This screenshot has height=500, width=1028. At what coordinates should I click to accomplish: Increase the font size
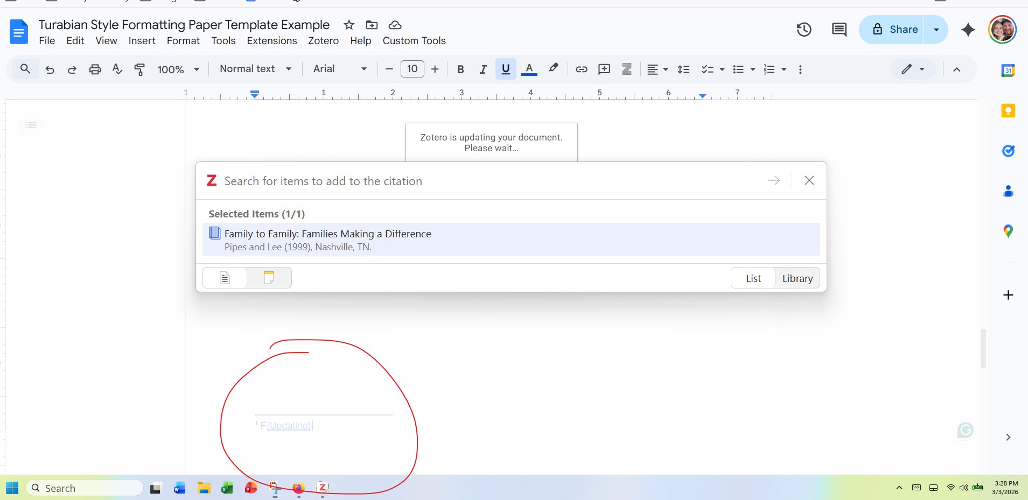tap(435, 69)
